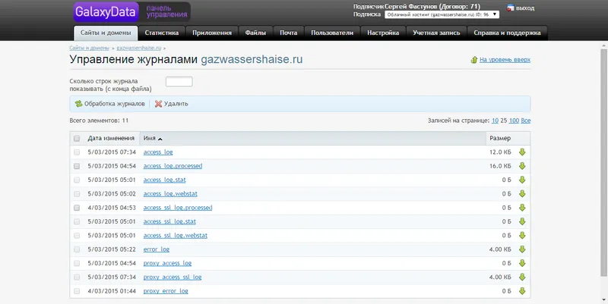The height and width of the screenshot is (304, 608).
Task: Check the access_log.webstat row checkbox
Action: coord(77,194)
